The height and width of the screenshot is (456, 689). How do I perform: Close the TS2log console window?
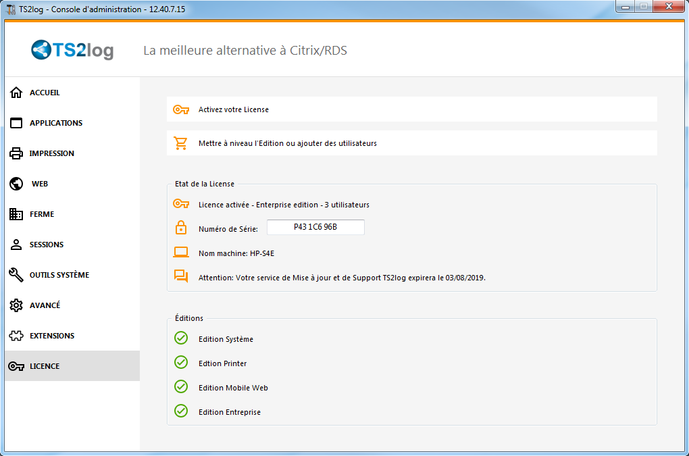[x=669, y=7]
